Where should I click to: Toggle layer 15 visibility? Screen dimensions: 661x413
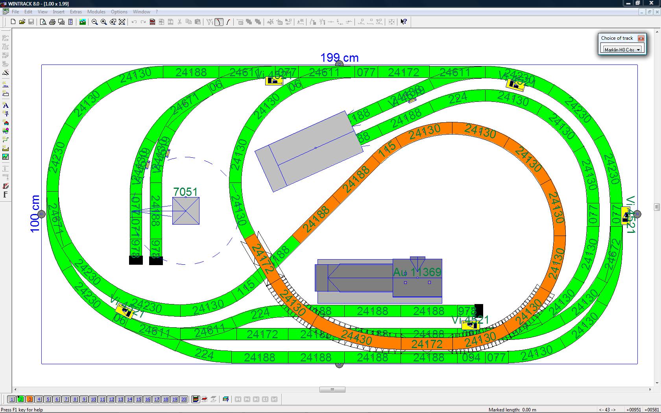point(138,399)
